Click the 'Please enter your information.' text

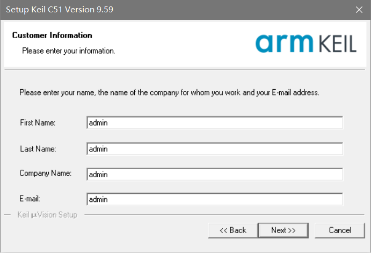pos(68,50)
